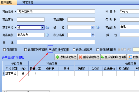This screenshot has width=139, height=92.
Task: Click book icon next to 基本单位 dropdown
Action: [48, 28]
